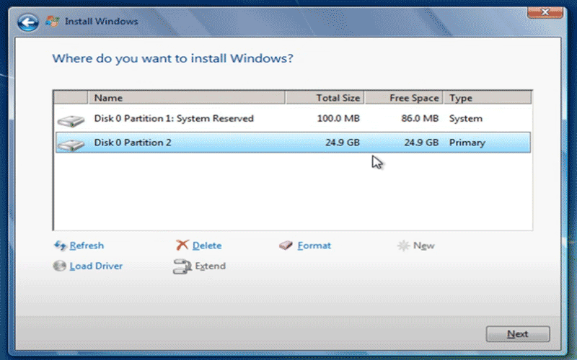This screenshot has height=360, width=577.
Task: Select Disk 0 Partition 1: System Reserved
Action: pyautogui.click(x=293, y=119)
